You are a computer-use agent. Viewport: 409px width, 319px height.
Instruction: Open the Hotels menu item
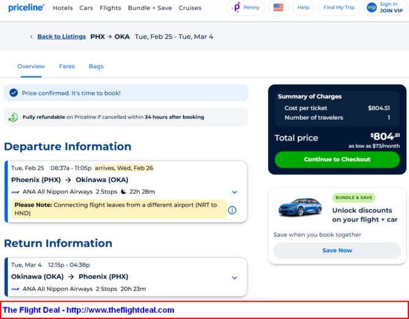coord(63,8)
